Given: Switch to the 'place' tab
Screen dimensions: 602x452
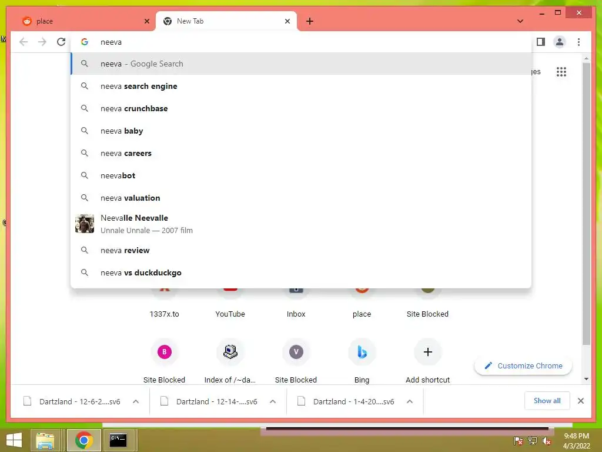Looking at the screenshot, I should tap(85, 21).
